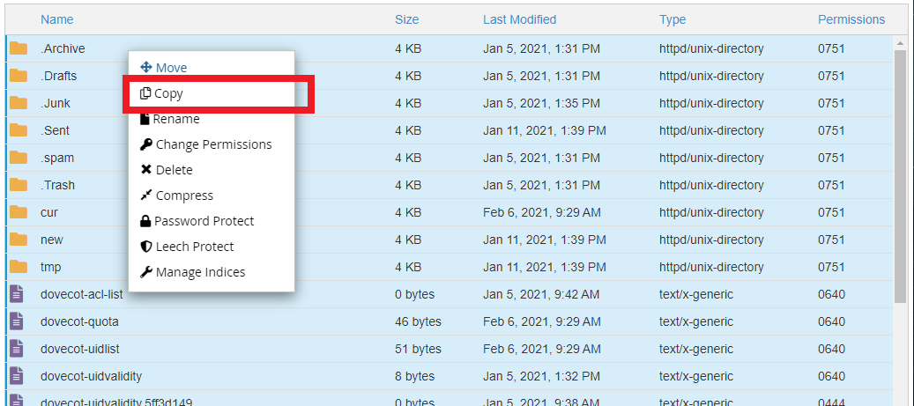The height and width of the screenshot is (406, 914).
Task: Click the Jan 5, 2021, 9:42 AM date
Action: pos(541,295)
